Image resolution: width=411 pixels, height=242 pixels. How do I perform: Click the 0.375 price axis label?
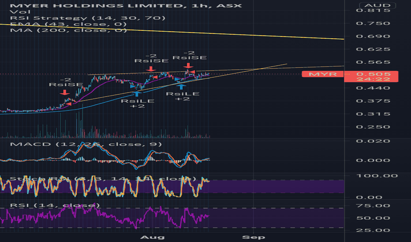(373, 101)
